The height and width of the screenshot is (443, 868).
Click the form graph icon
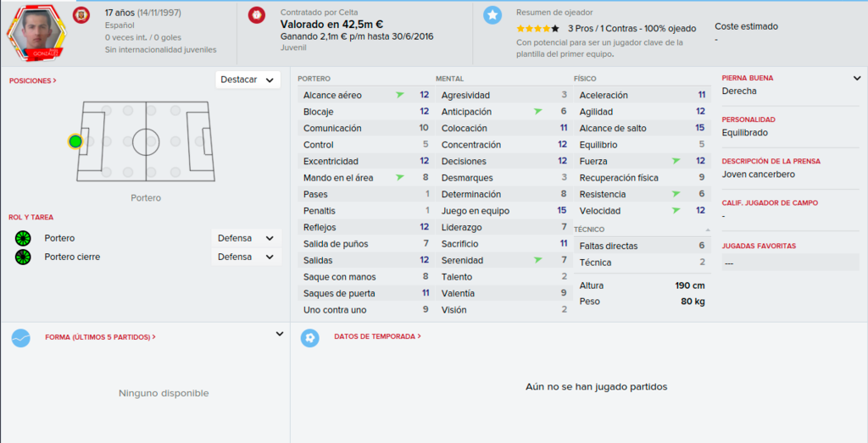[x=21, y=337]
